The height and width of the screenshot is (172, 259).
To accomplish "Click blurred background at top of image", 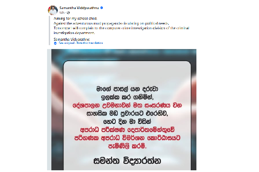I will (x=124, y=54).
